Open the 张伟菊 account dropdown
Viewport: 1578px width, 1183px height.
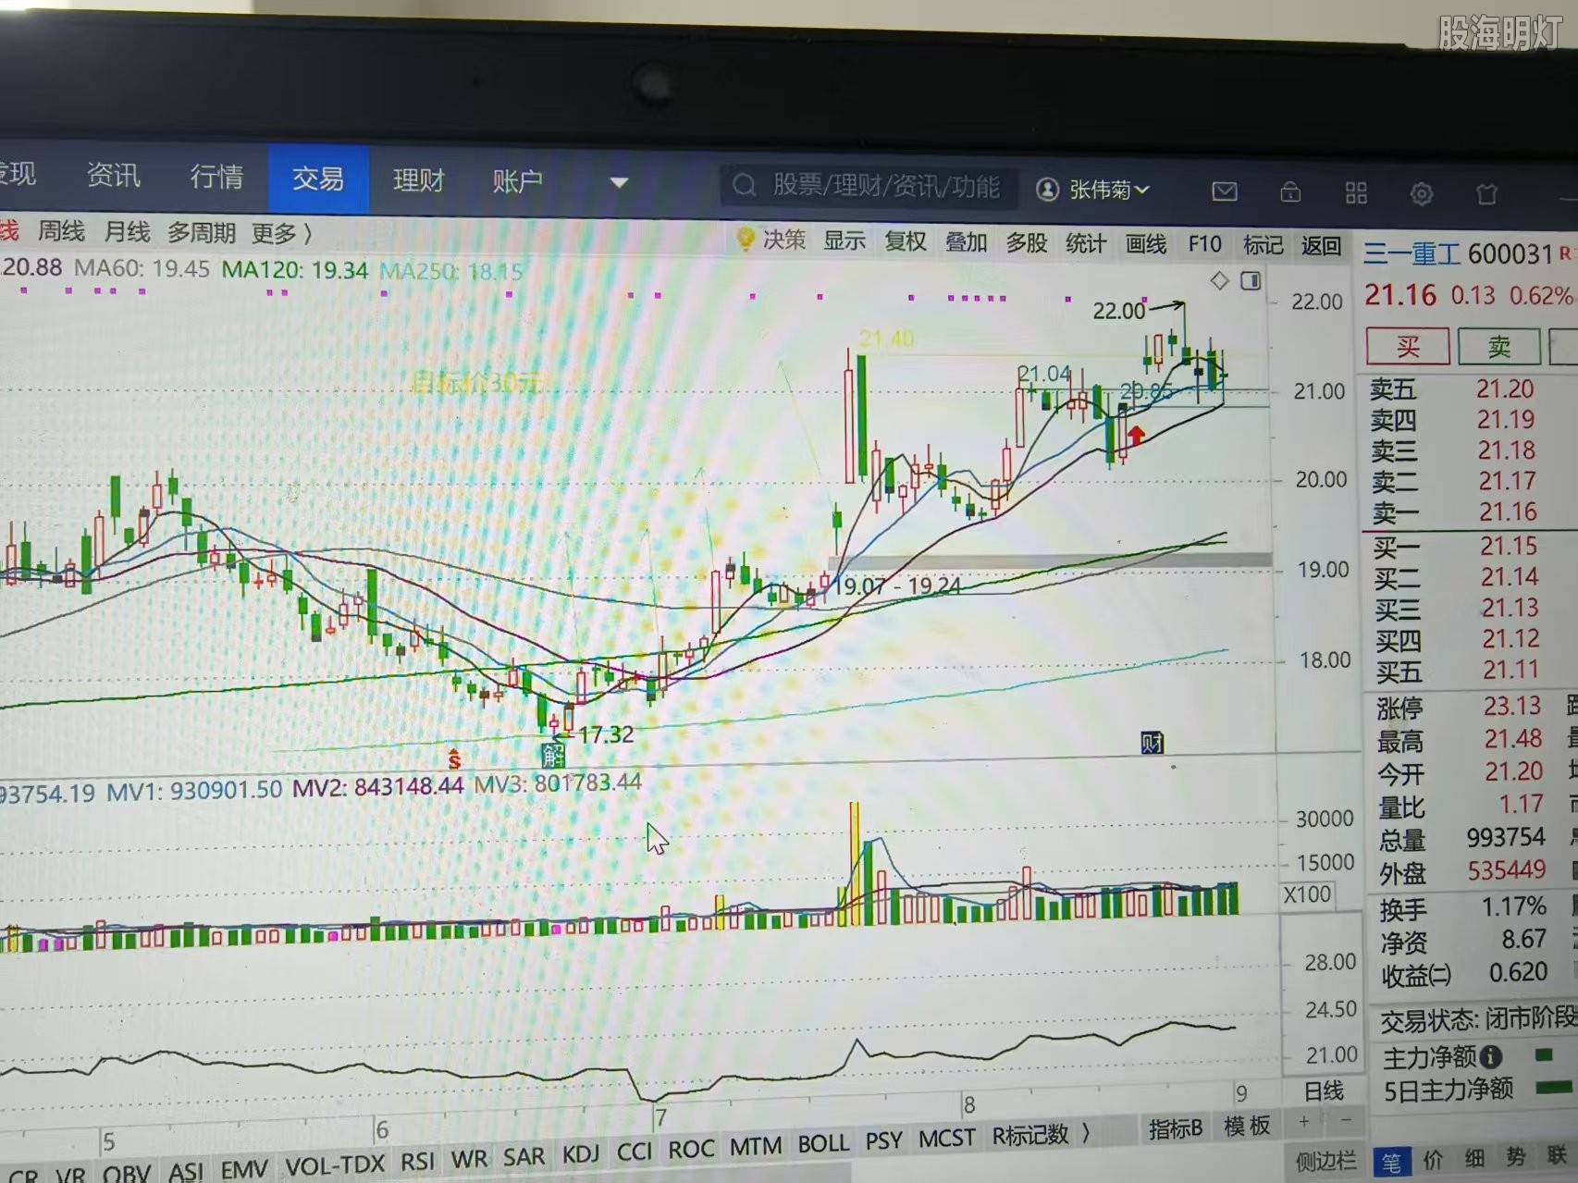pyautogui.click(x=1092, y=190)
